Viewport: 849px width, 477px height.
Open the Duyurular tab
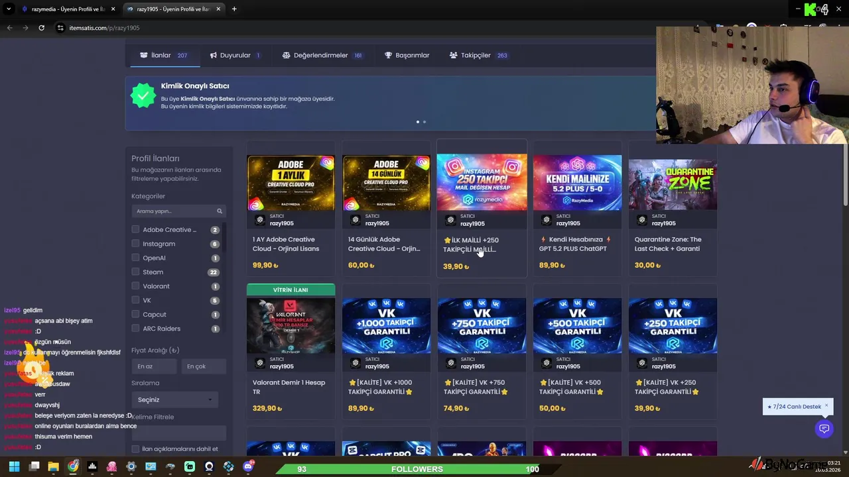(235, 56)
